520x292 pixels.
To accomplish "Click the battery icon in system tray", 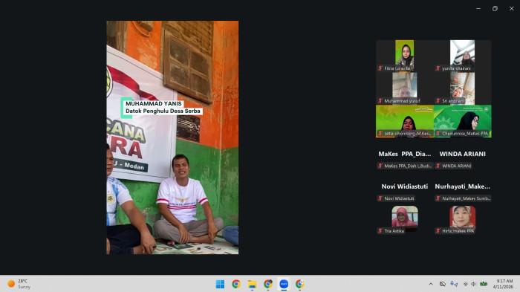I will point(484,284).
